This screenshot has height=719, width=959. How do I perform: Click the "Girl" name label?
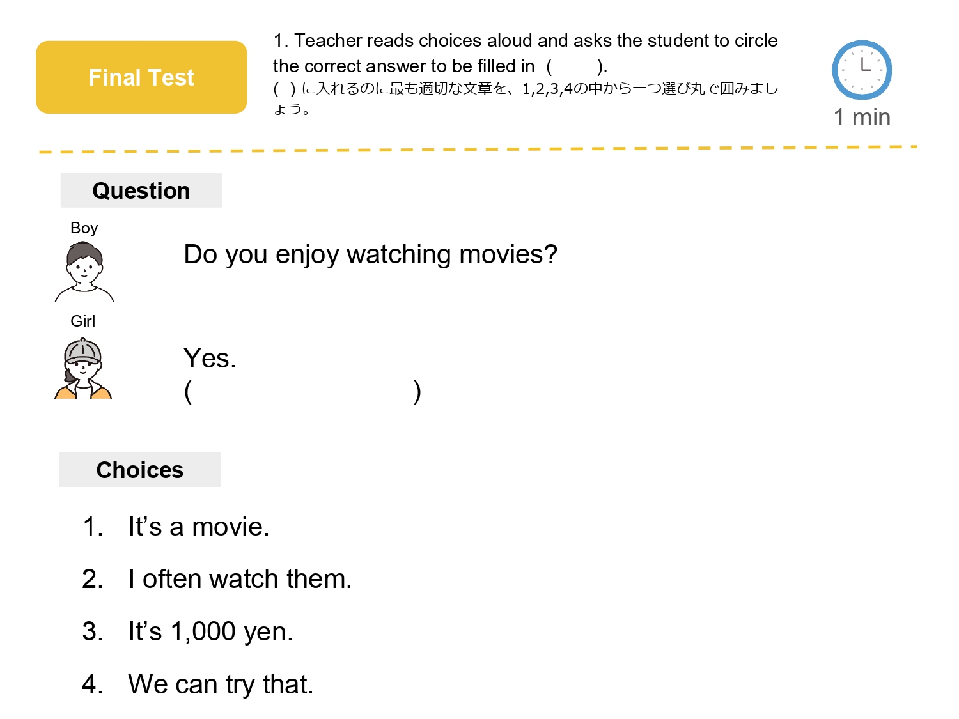(83, 321)
